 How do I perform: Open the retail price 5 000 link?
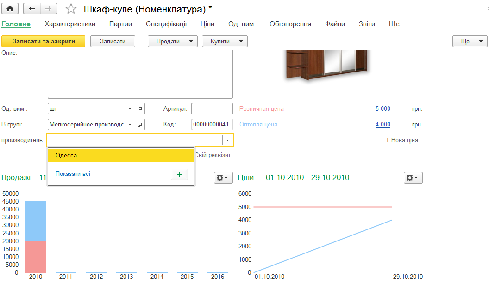pyautogui.click(x=383, y=109)
